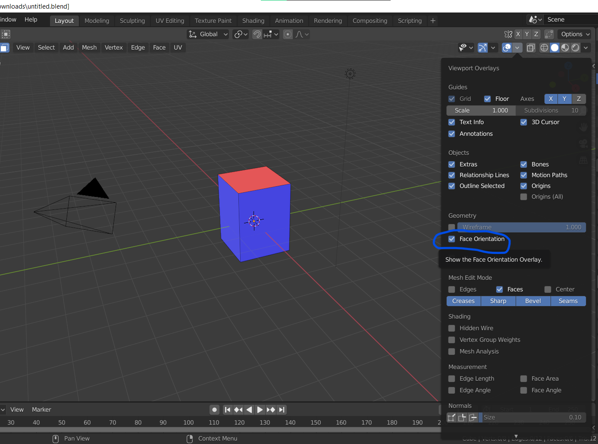The image size is (598, 444).
Task: Uncheck the Text Info overlay
Action: point(452,122)
